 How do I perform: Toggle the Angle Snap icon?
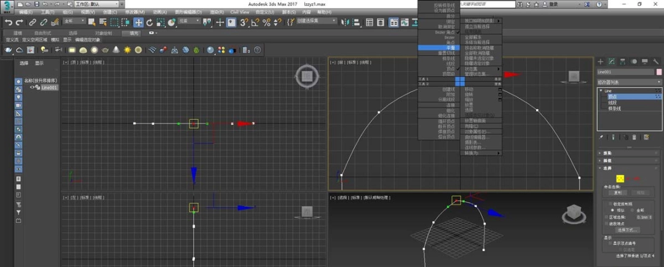point(255,22)
